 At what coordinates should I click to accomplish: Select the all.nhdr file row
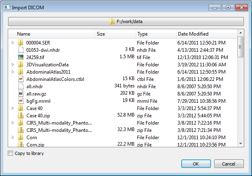122,87
